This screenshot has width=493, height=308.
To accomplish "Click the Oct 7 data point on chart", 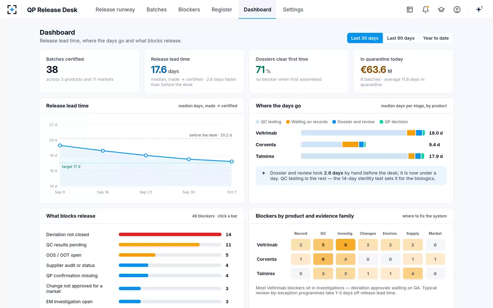I will point(232,162).
